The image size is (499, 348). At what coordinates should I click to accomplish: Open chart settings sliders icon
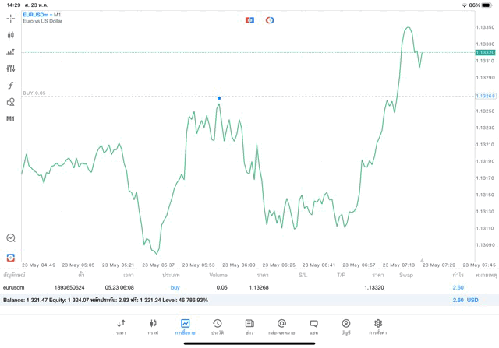click(11, 69)
